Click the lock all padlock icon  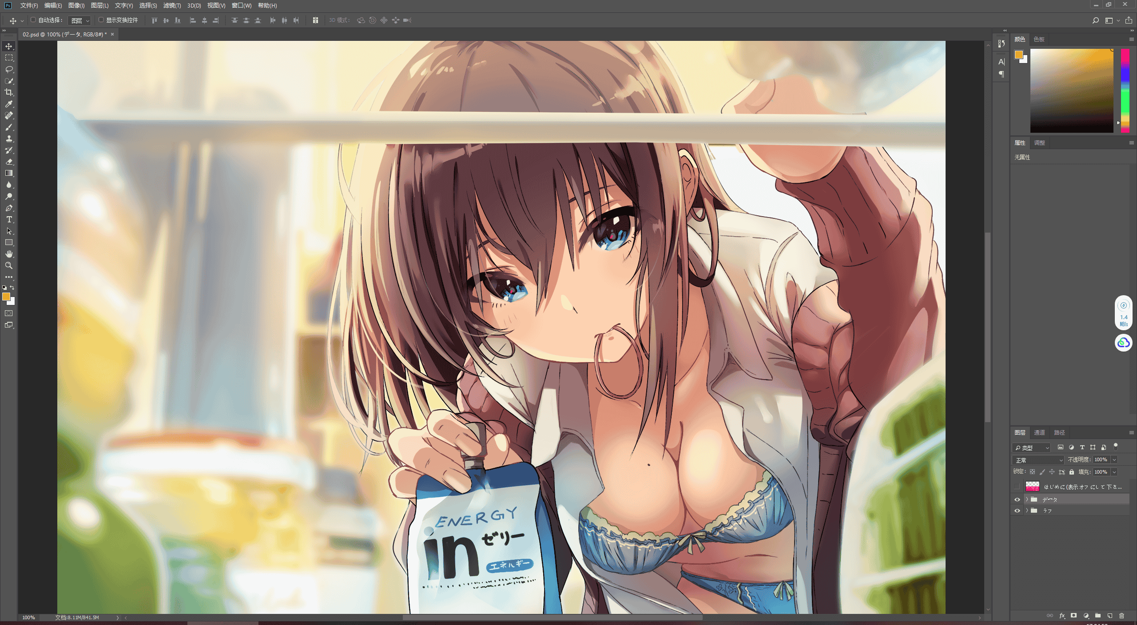1072,472
